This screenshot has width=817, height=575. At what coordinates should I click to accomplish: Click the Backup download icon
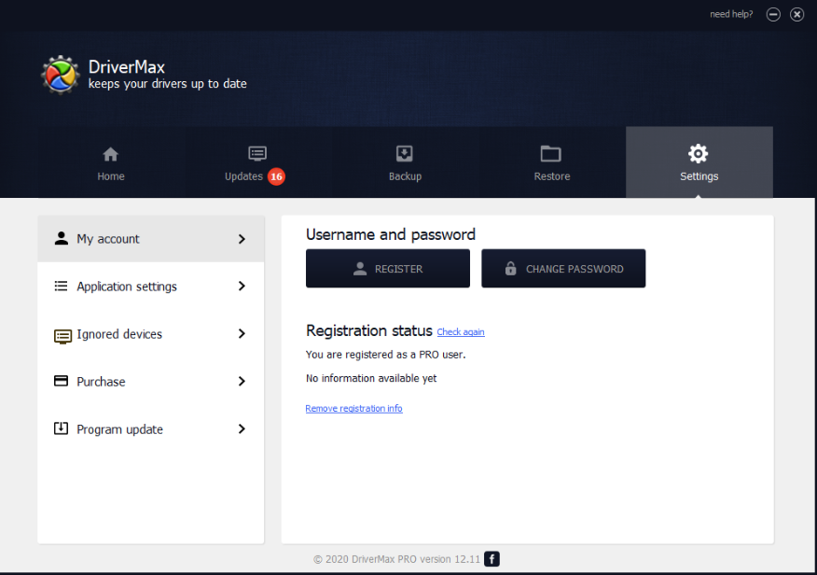point(405,154)
